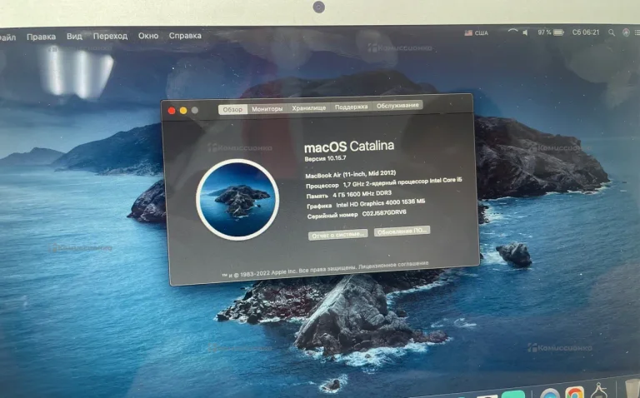Image resolution: width=640 pixels, height=398 pixels.
Task: Click the 97 % battery percentage
Action: click(x=544, y=32)
